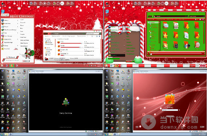The width and height of the screenshot is (207, 136).
Task: Toggle preview pane icon in white Explorer
Action: click(97, 36)
